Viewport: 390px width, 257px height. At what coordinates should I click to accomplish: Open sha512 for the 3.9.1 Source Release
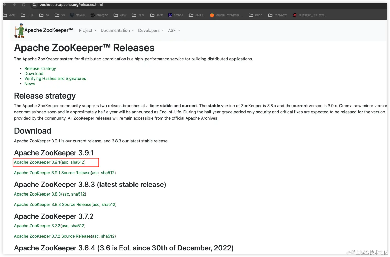[x=108, y=173]
